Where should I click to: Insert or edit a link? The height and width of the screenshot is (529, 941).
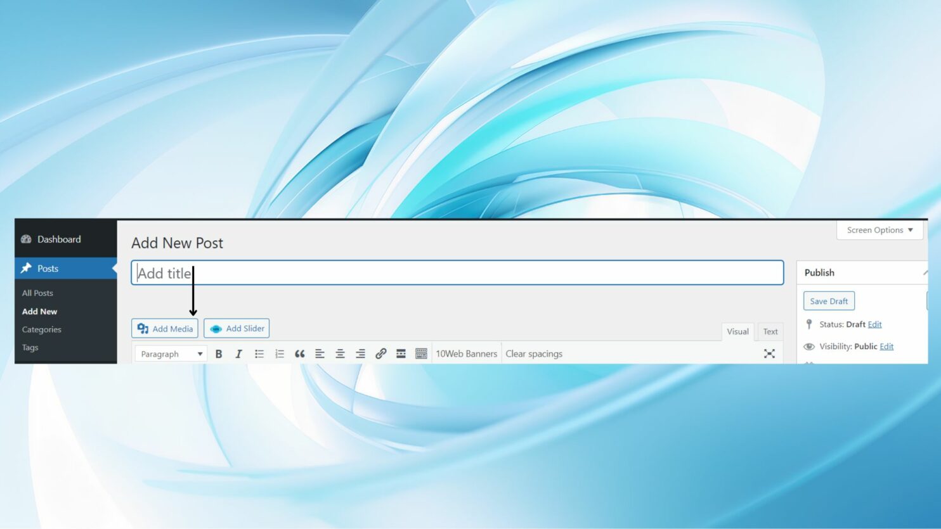380,354
